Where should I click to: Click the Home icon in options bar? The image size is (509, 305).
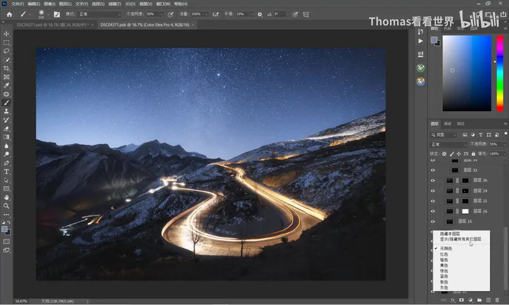click(x=10, y=14)
